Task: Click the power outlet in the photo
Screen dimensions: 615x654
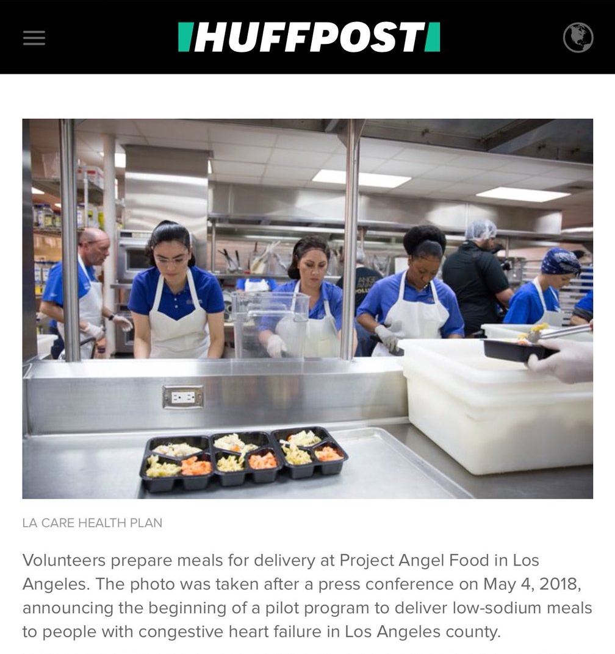Action: pos(183,397)
